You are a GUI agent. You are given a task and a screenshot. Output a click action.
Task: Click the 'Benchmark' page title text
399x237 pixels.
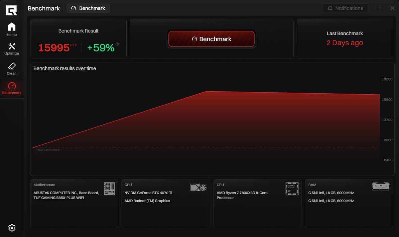click(x=44, y=8)
